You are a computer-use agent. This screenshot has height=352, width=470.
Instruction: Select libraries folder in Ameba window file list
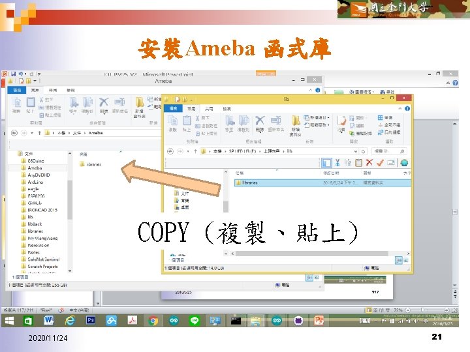(91, 164)
